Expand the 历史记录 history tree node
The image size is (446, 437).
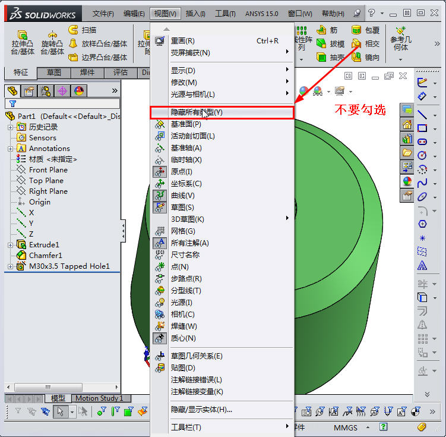coord(10,127)
